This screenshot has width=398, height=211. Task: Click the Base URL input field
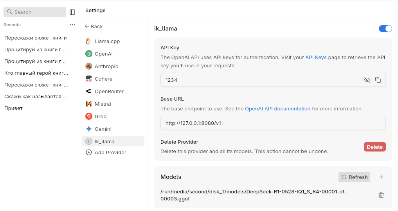point(273,123)
